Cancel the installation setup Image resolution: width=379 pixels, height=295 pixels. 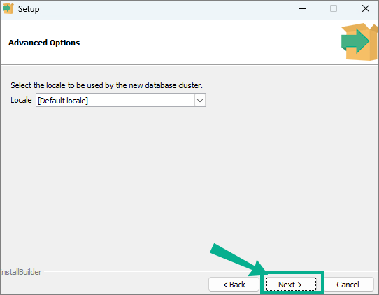coord(348,285)
